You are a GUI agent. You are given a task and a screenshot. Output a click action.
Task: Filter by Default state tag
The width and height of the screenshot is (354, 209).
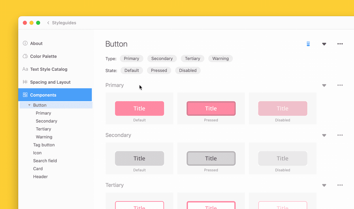[132, 70]
